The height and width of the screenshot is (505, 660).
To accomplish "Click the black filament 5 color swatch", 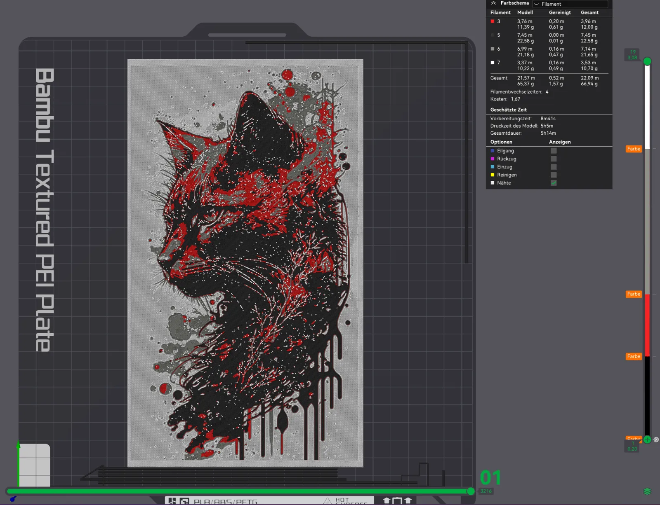I will point(493,35).
